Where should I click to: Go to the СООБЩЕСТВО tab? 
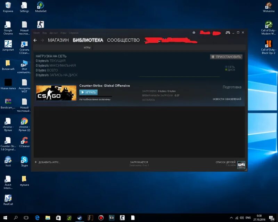[123, 40]
